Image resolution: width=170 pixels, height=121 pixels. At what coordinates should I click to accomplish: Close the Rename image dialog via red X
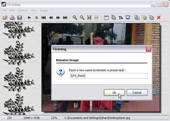(149, 49)
